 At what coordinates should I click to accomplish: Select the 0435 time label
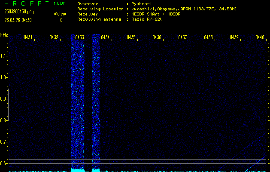131,37
